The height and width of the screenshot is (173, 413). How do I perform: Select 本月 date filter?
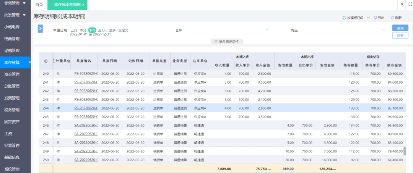click(83, 30)
